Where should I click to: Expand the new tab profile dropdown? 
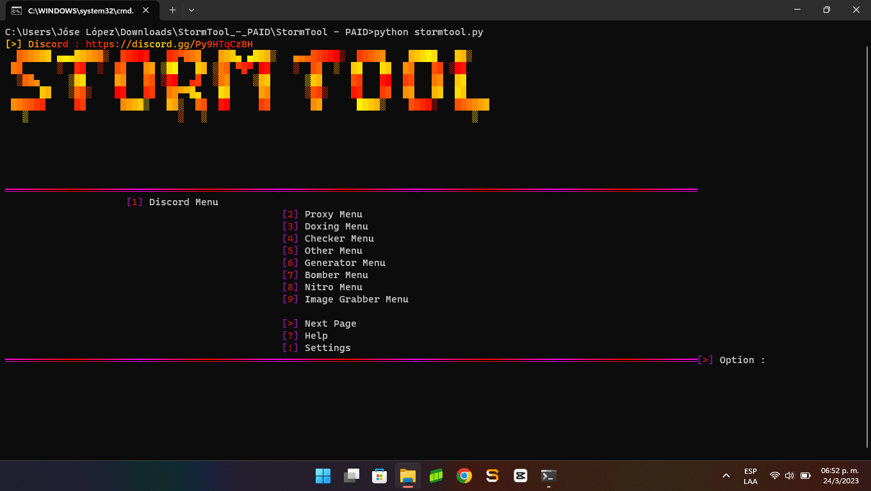click(x=191, y=10)
